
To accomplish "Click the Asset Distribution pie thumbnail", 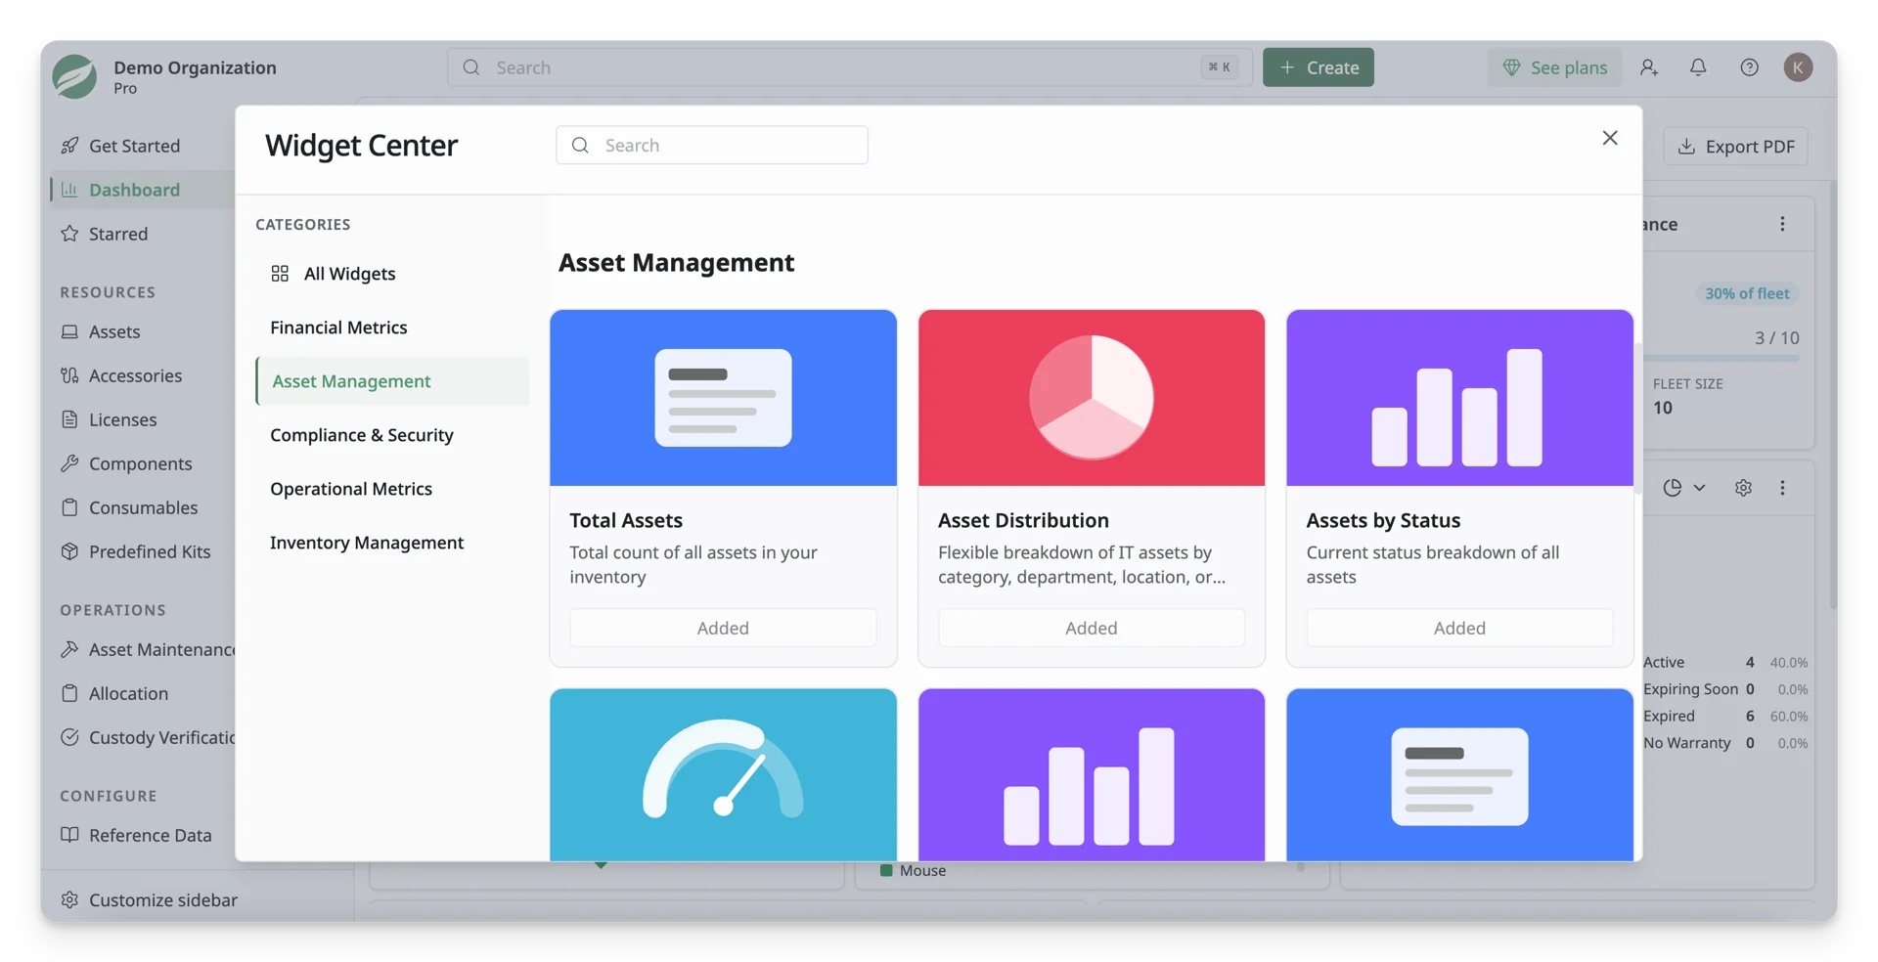I will [1091, 398].
